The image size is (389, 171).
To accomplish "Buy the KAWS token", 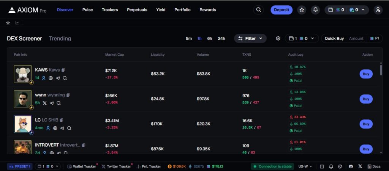I will pyautogui.click(x=366, y=74).
